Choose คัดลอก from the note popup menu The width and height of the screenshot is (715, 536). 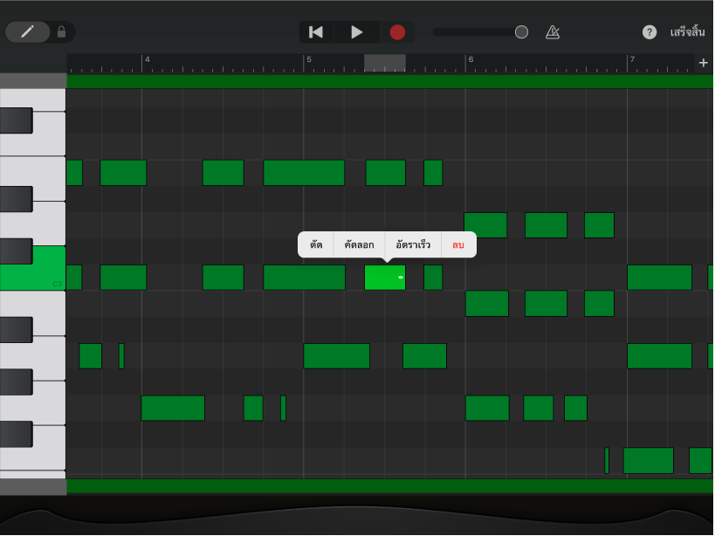[x=360, y=244]
